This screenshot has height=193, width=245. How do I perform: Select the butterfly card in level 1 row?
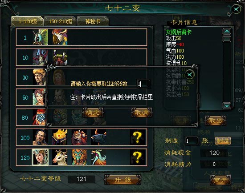coord(40,37)
